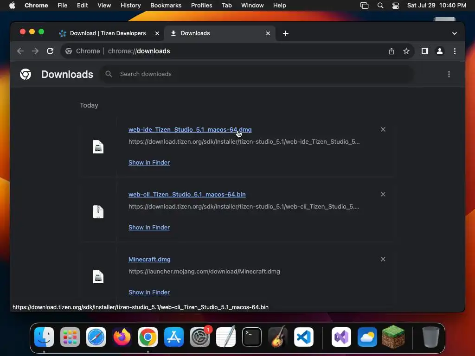The image size is (475, 356).
Task: Open the Downloads page more actions menu
Action: 449,74
